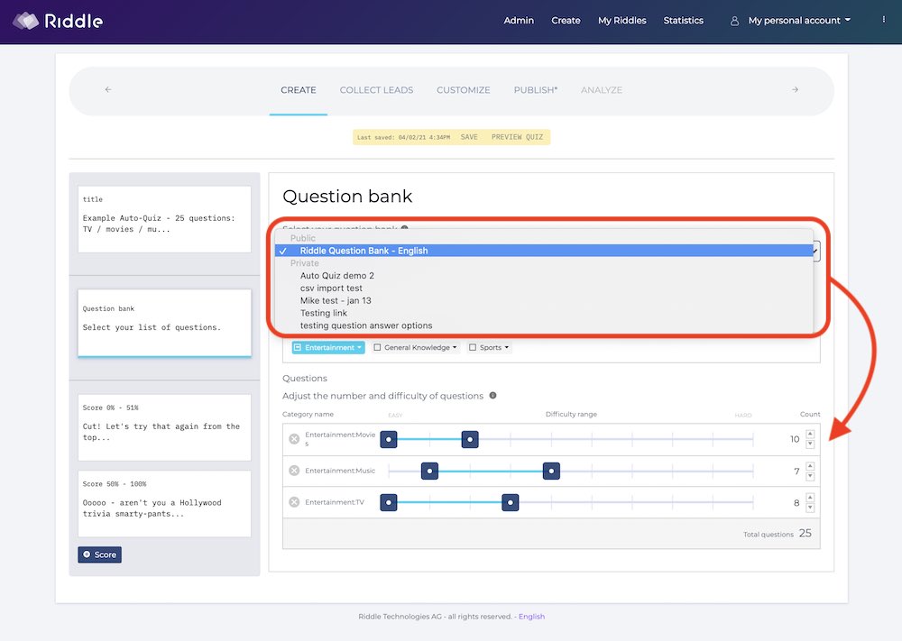Click the Riddle logo
902x641 pixels.
coord(58,21)
